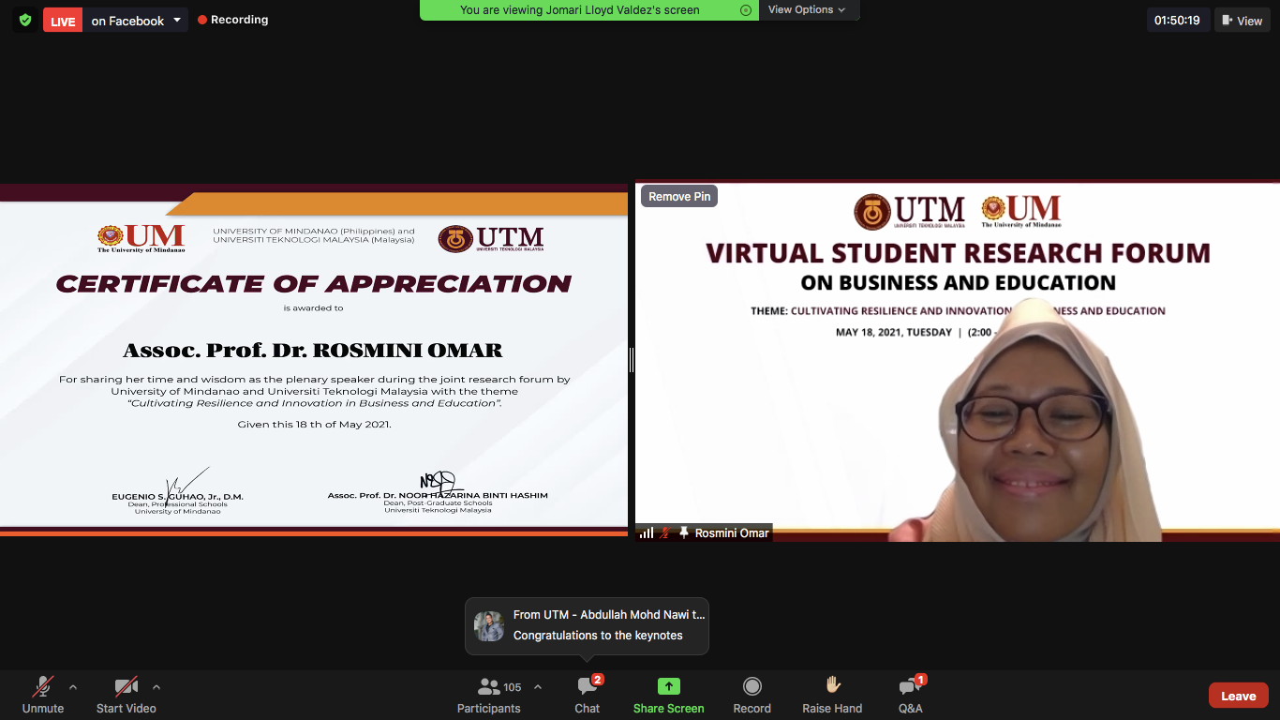Click the Q&A unread badge showing 1

click(x=920, y=680)
